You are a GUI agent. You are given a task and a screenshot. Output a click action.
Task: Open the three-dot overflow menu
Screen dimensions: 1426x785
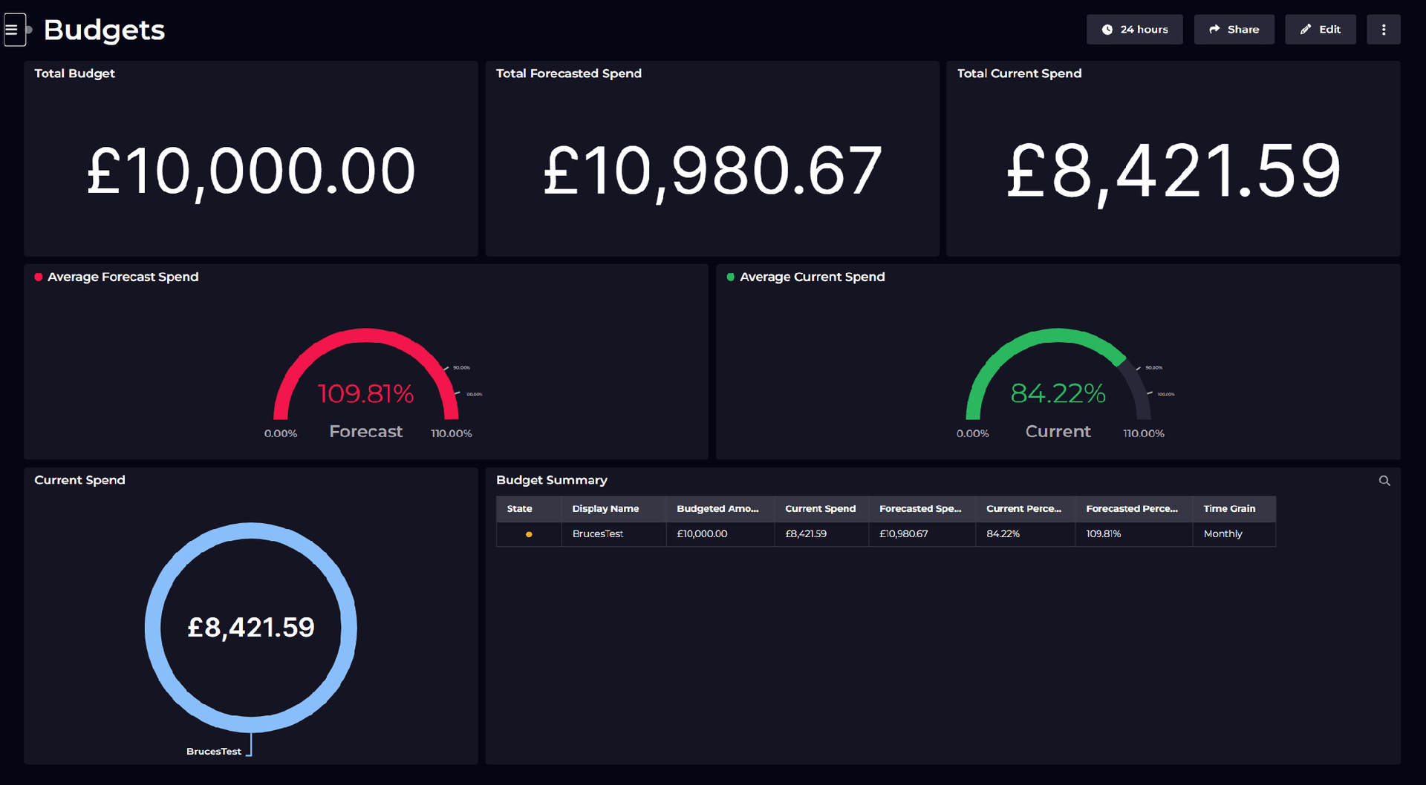tap(1384, 29)
